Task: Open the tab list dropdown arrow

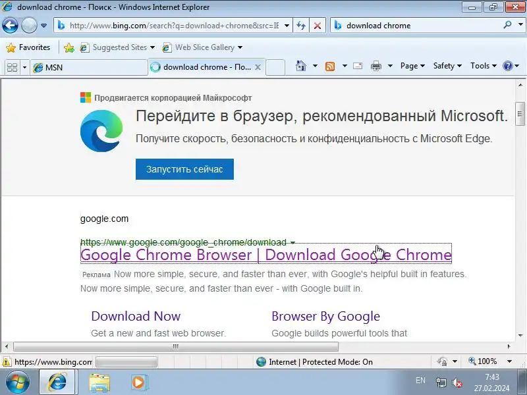Action: pyautogui.click(x=24, y=68)
